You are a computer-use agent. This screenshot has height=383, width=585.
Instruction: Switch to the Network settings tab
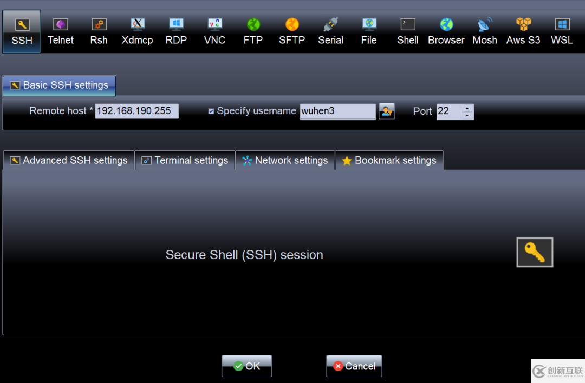click(285, 161)
